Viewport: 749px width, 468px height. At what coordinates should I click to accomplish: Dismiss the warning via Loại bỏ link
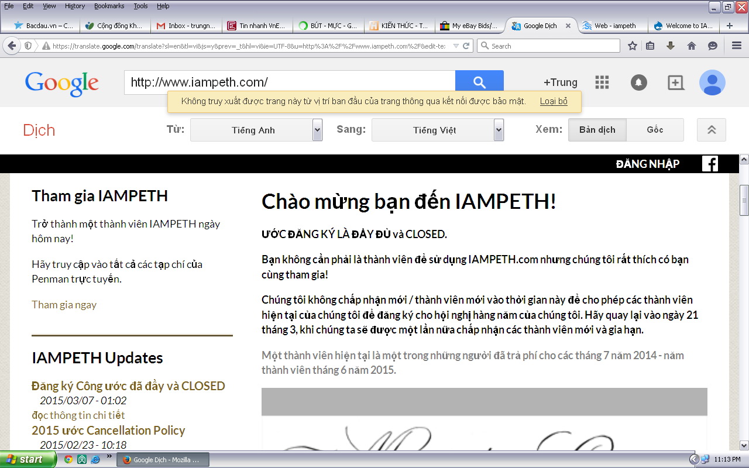click(x=553, y=101)
